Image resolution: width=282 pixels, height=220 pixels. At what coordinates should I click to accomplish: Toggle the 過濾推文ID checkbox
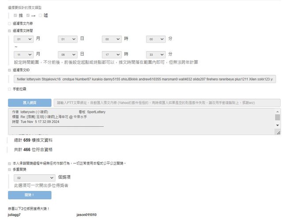10,70
